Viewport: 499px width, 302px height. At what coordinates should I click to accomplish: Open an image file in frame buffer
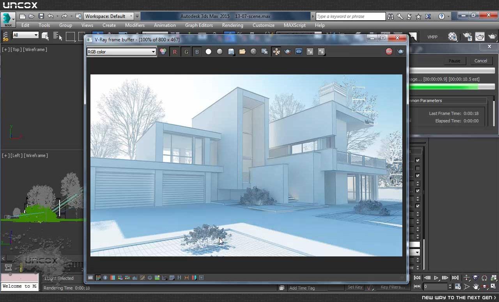(242, 51)
